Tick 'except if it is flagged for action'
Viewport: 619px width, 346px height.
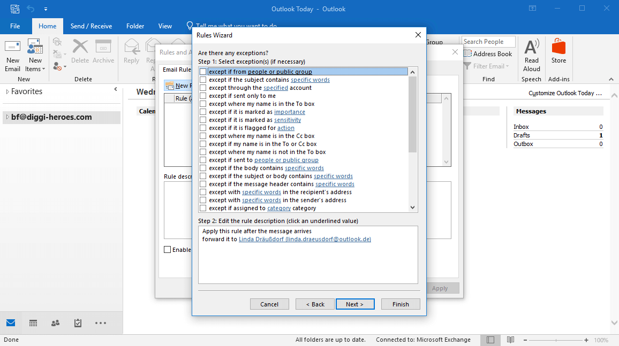click(203, 128)
